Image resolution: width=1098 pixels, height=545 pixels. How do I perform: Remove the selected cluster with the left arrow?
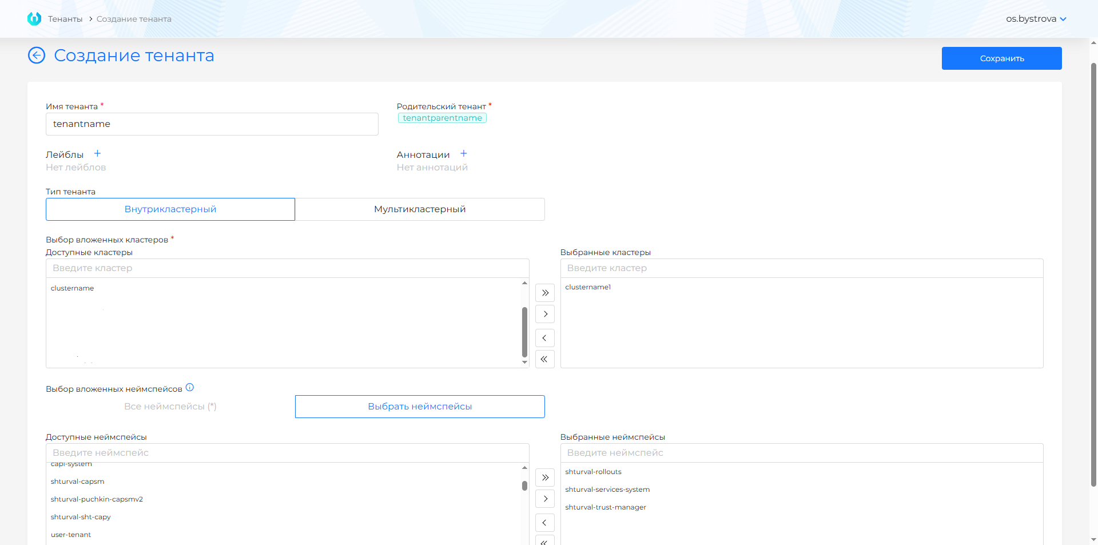(545, 338)
